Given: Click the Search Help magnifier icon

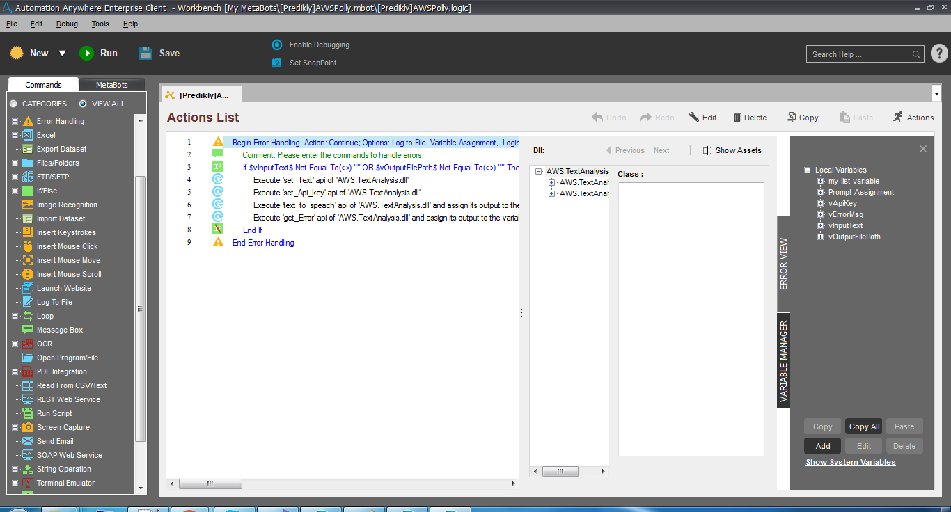Looking at the screenshot, I should pyautogui.click(x=916, y=54).
